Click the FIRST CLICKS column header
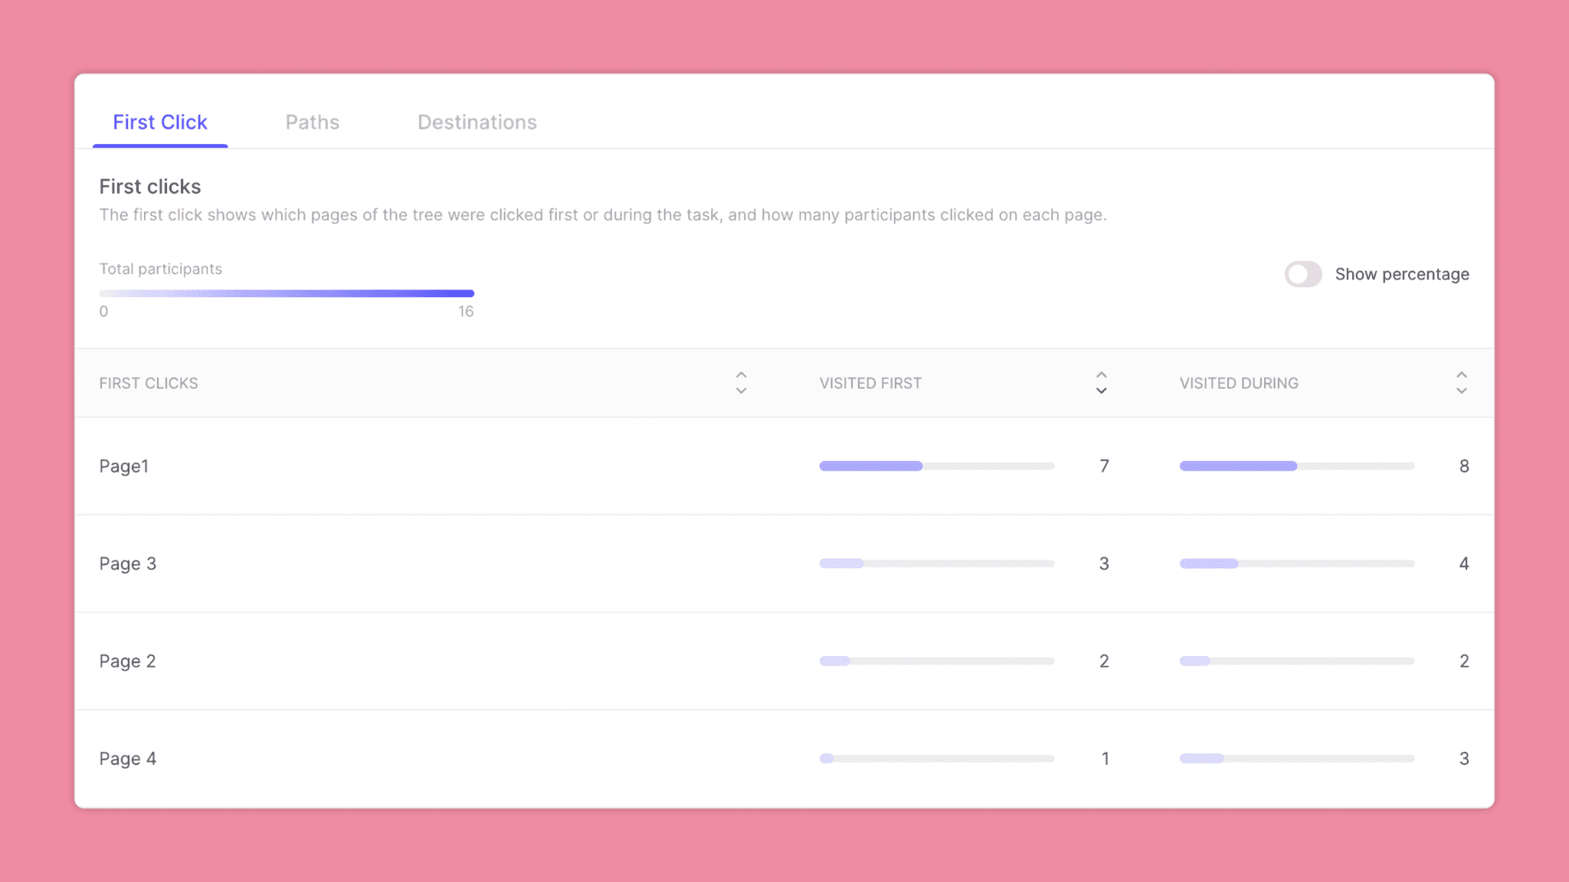Image resolution: width=1569 pixels, height=882 pixels. point(149,384)
